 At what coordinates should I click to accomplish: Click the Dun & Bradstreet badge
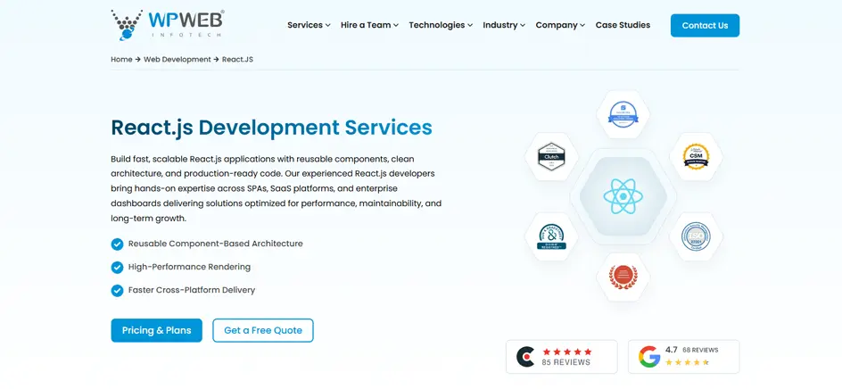pyautogui.click(x=551, y=236)
